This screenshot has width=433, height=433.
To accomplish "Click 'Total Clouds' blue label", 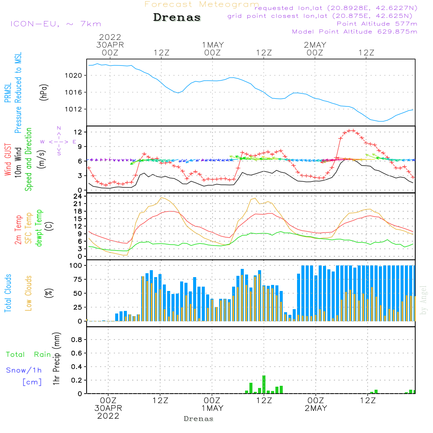I will click(x=8, y=293).
